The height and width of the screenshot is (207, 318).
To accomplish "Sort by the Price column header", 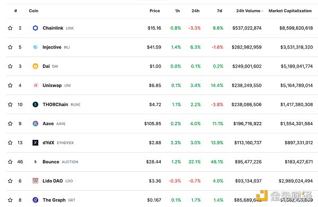I will [155, 11].
